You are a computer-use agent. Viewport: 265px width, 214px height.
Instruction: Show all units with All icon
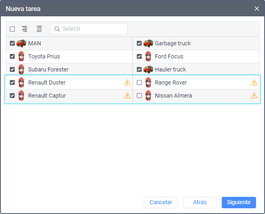coord(39,29)
